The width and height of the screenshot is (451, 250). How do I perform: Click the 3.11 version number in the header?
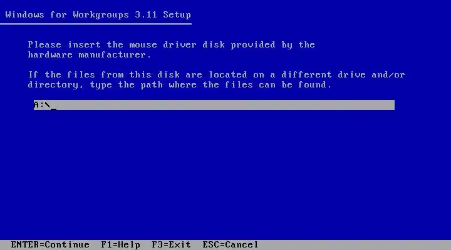(146, 15)
